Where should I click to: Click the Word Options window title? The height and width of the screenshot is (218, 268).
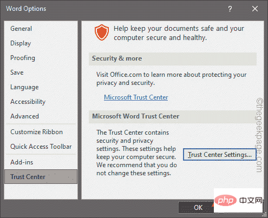(26, 9)
